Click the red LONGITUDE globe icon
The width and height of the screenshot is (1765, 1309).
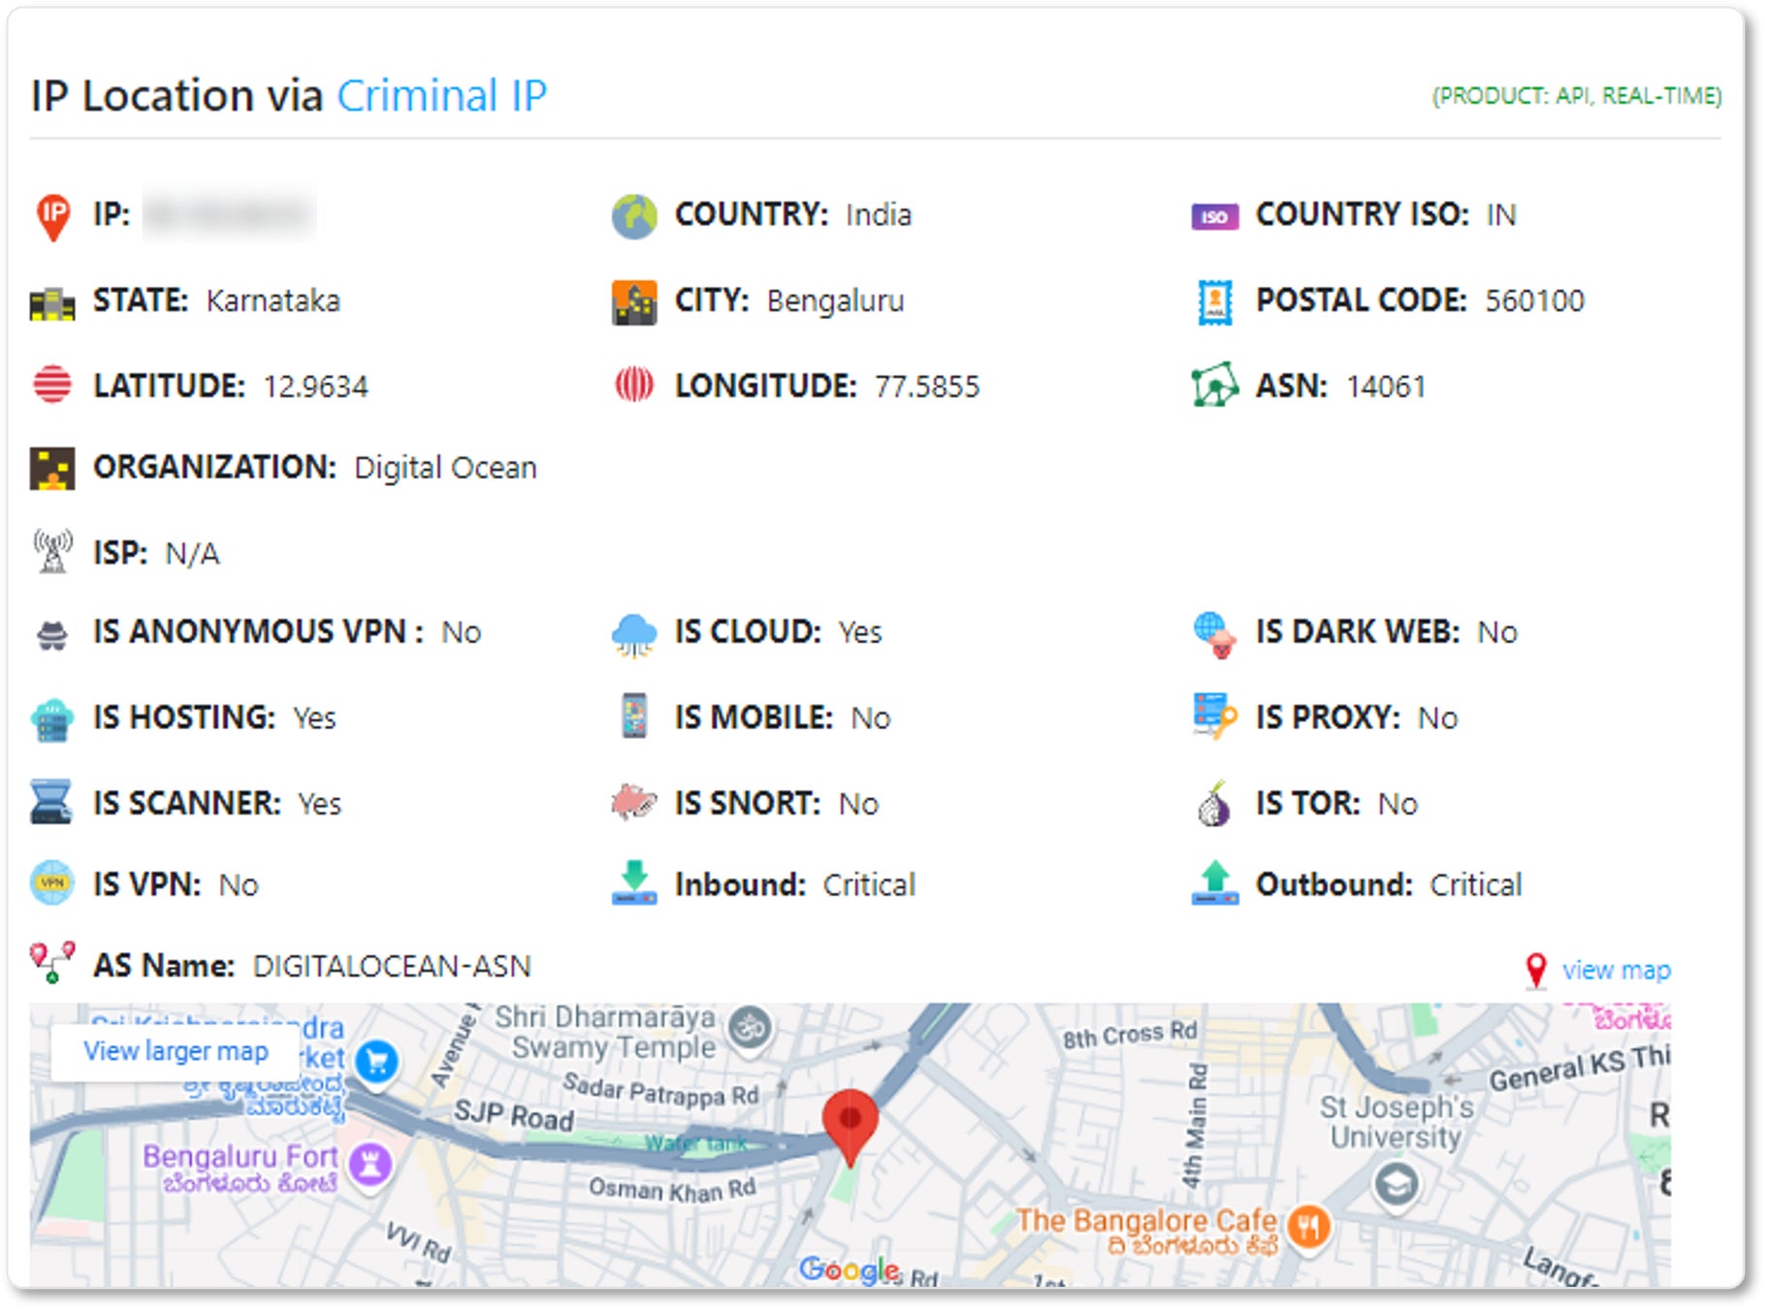point(634,385)
